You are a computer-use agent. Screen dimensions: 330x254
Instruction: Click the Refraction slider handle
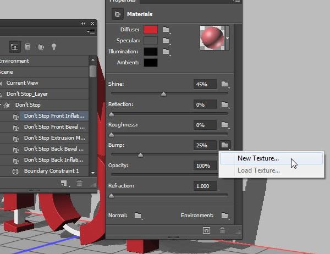point(111,196)
